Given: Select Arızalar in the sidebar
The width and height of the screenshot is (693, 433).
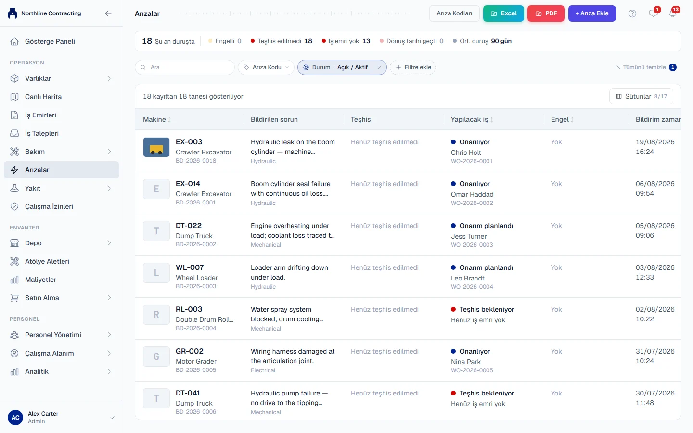Looking at the screenshot, I should pyautogui.click(x=61, y=170).
